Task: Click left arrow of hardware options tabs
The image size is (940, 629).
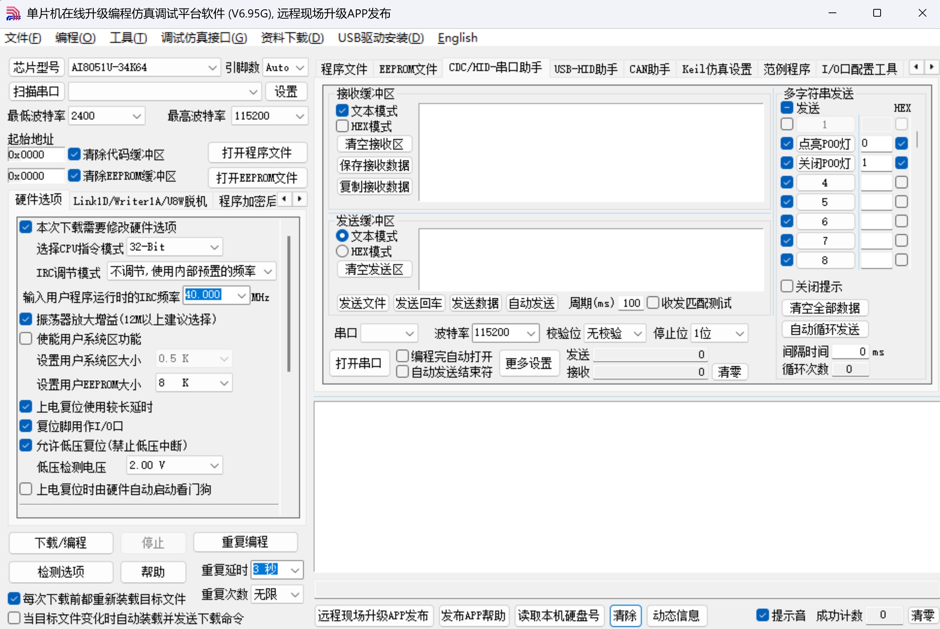Action: point(285,199)
